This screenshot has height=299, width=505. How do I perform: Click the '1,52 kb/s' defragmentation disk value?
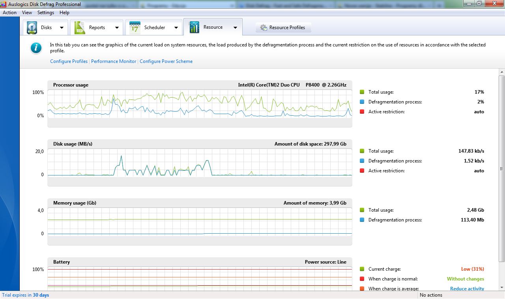[x=474, y=161]
